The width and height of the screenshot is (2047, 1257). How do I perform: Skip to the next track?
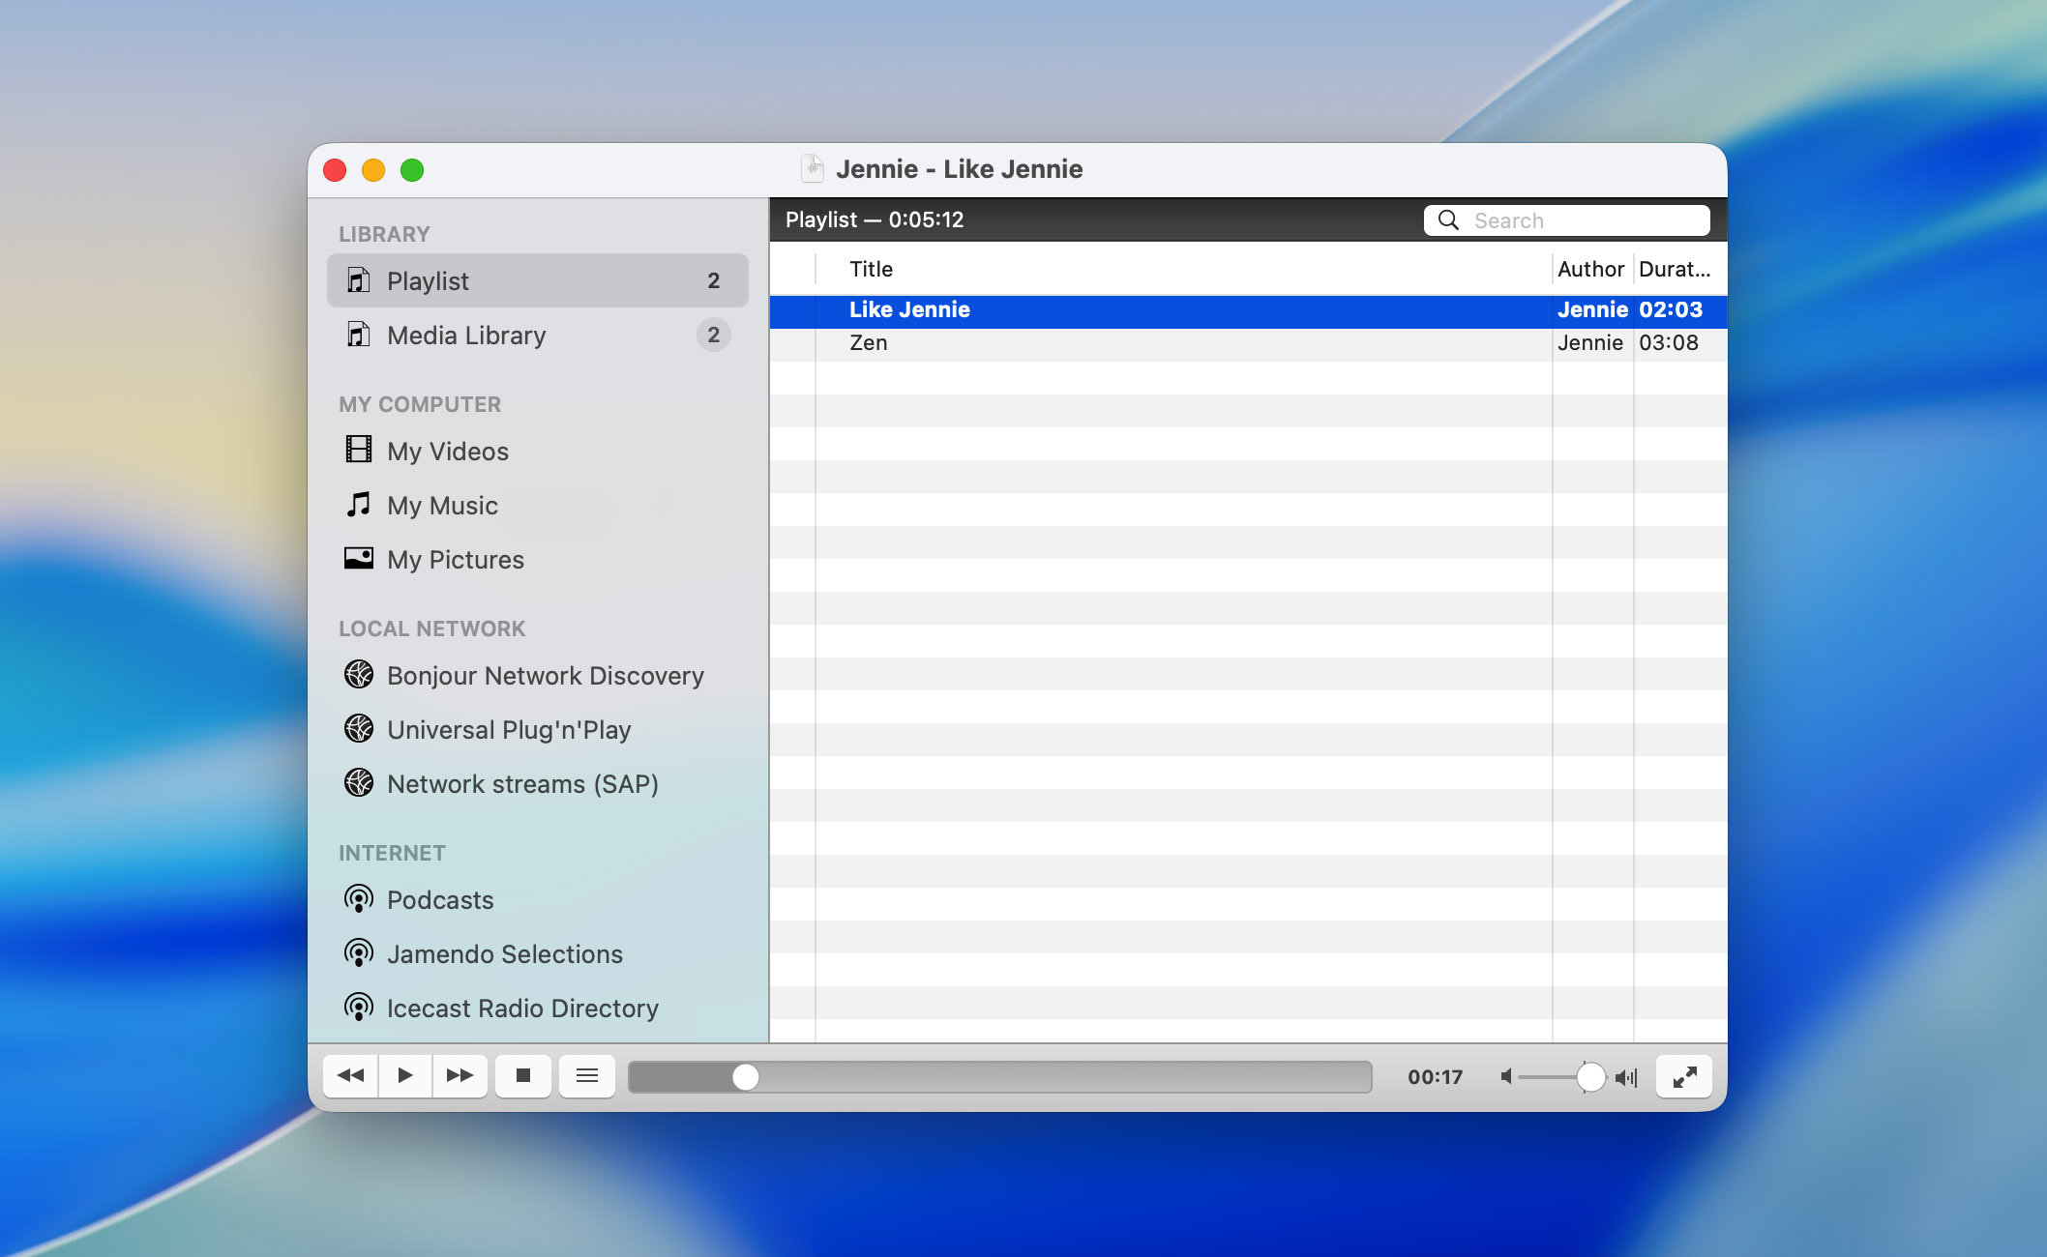pos(460,1075)
